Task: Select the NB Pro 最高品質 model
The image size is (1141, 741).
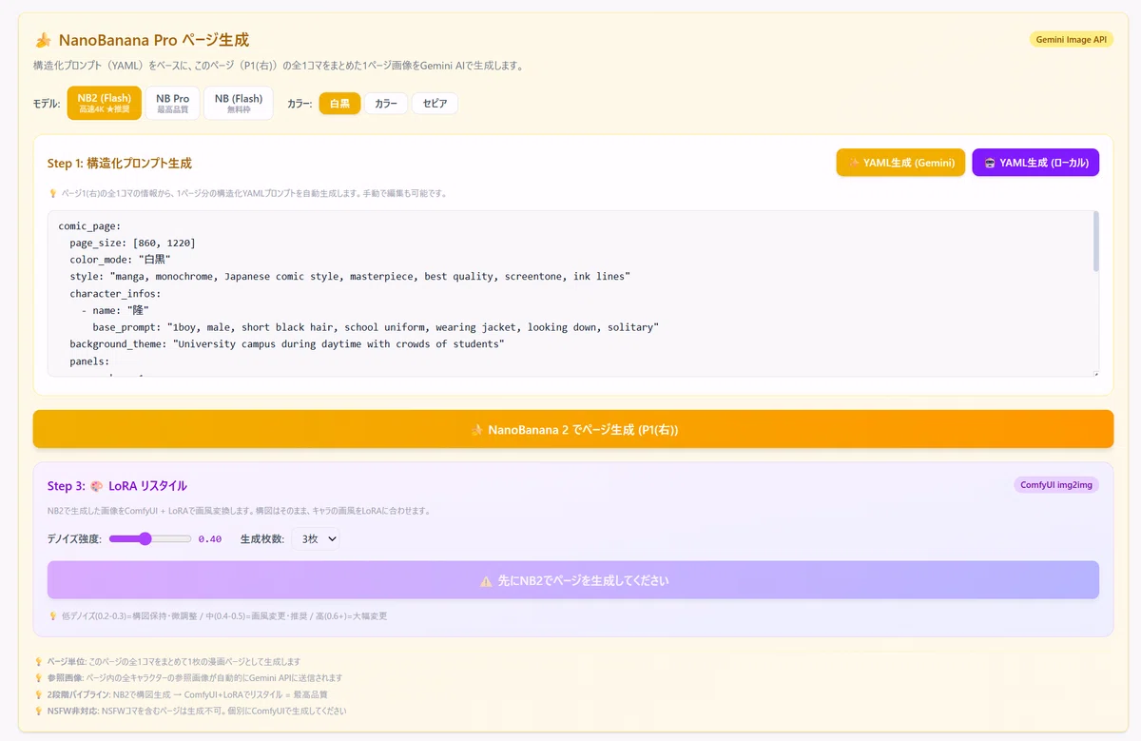Action: (172, 103)
